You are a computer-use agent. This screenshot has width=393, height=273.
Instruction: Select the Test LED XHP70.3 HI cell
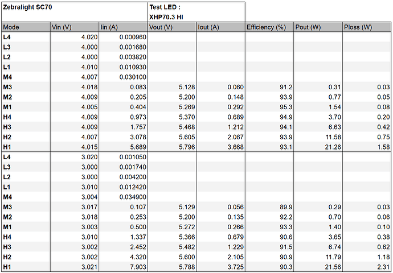197,12
